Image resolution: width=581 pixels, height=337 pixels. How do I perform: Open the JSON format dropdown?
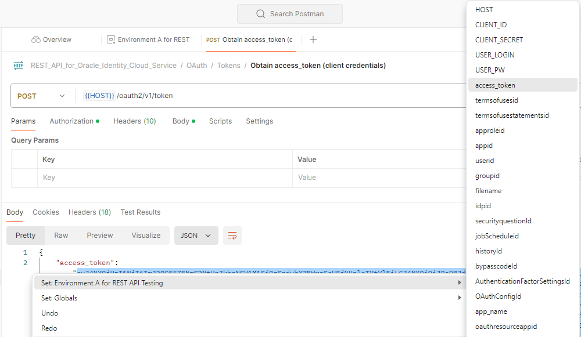point(196,235)
